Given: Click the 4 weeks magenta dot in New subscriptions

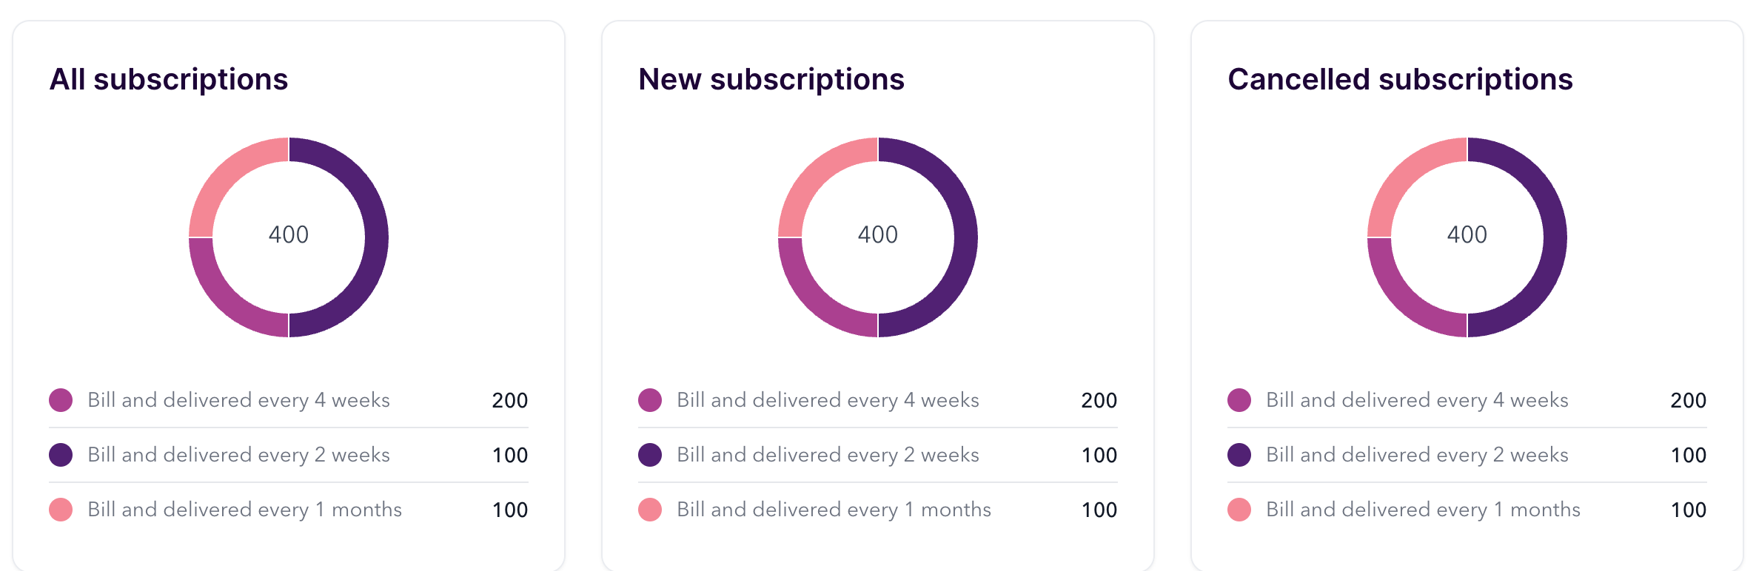Looking at the screenshot, I should click(x=650, y=400).
